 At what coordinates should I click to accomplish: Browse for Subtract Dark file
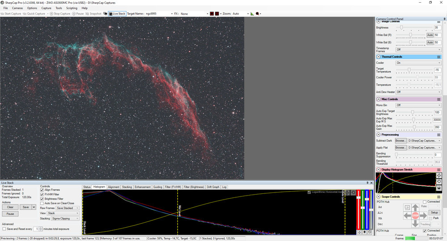click(401, 141)
